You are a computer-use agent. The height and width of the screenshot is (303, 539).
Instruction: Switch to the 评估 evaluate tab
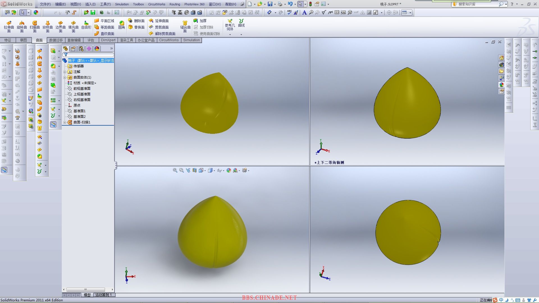point(91,40)
